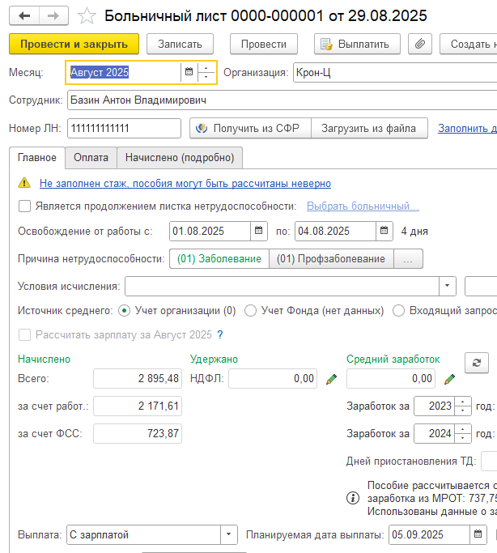The width and height of the screenshot is (497, 553).
Task: Click the Провести и закрыть button
Action: 74,44
